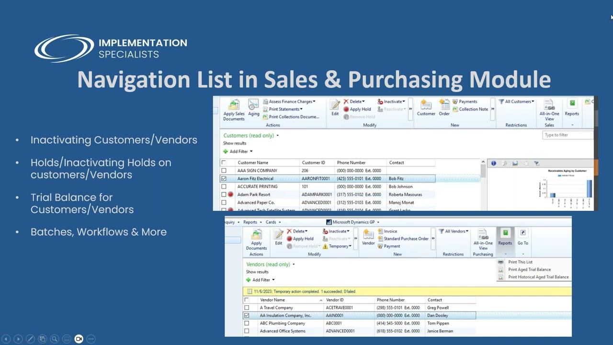This screenshot has height=345, width=613.
Task: Click Apply Hold in Customers ribbon
Action: (357, 109)
